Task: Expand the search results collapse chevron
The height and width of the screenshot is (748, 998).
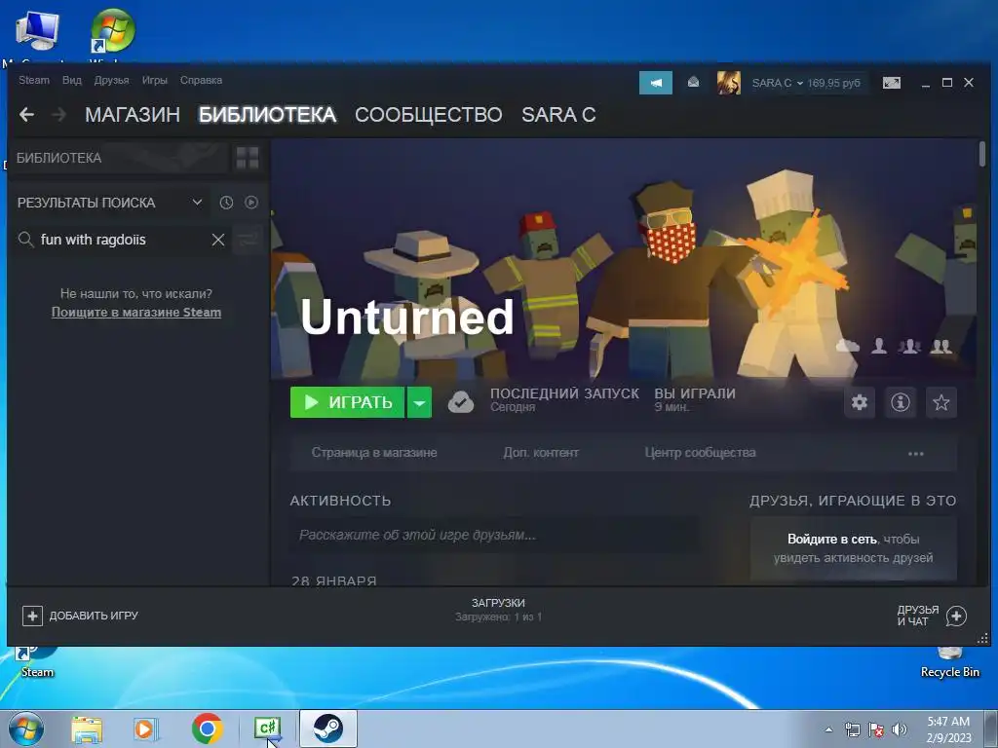Action: 197,203
